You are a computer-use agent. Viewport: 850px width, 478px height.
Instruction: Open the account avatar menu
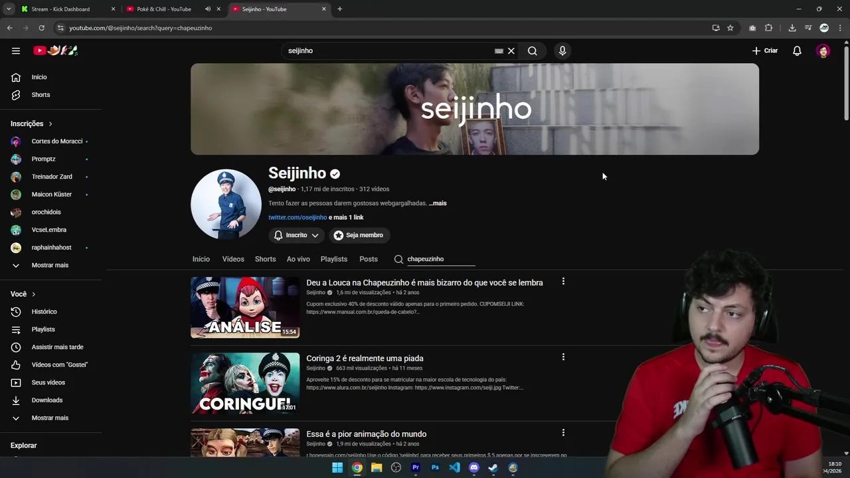(823, 50)
